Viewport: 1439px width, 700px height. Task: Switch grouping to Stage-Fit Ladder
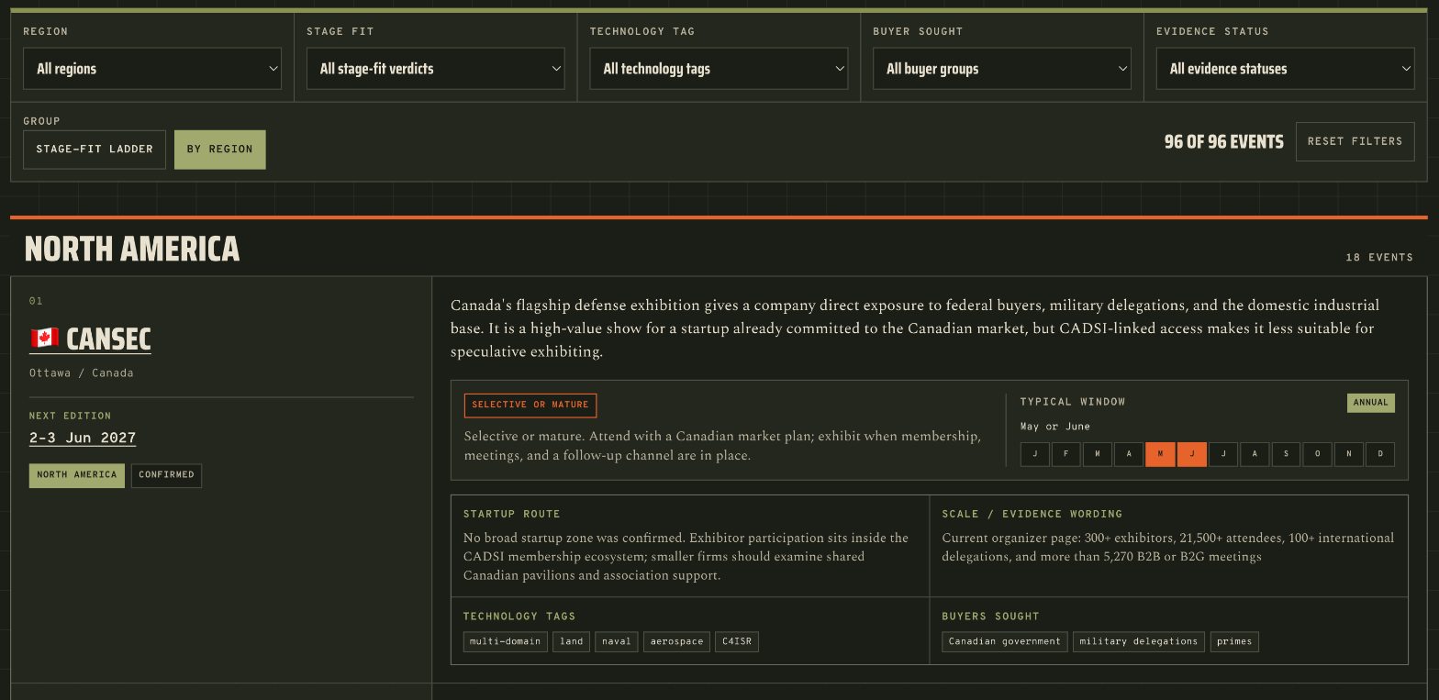click(95, 150)
